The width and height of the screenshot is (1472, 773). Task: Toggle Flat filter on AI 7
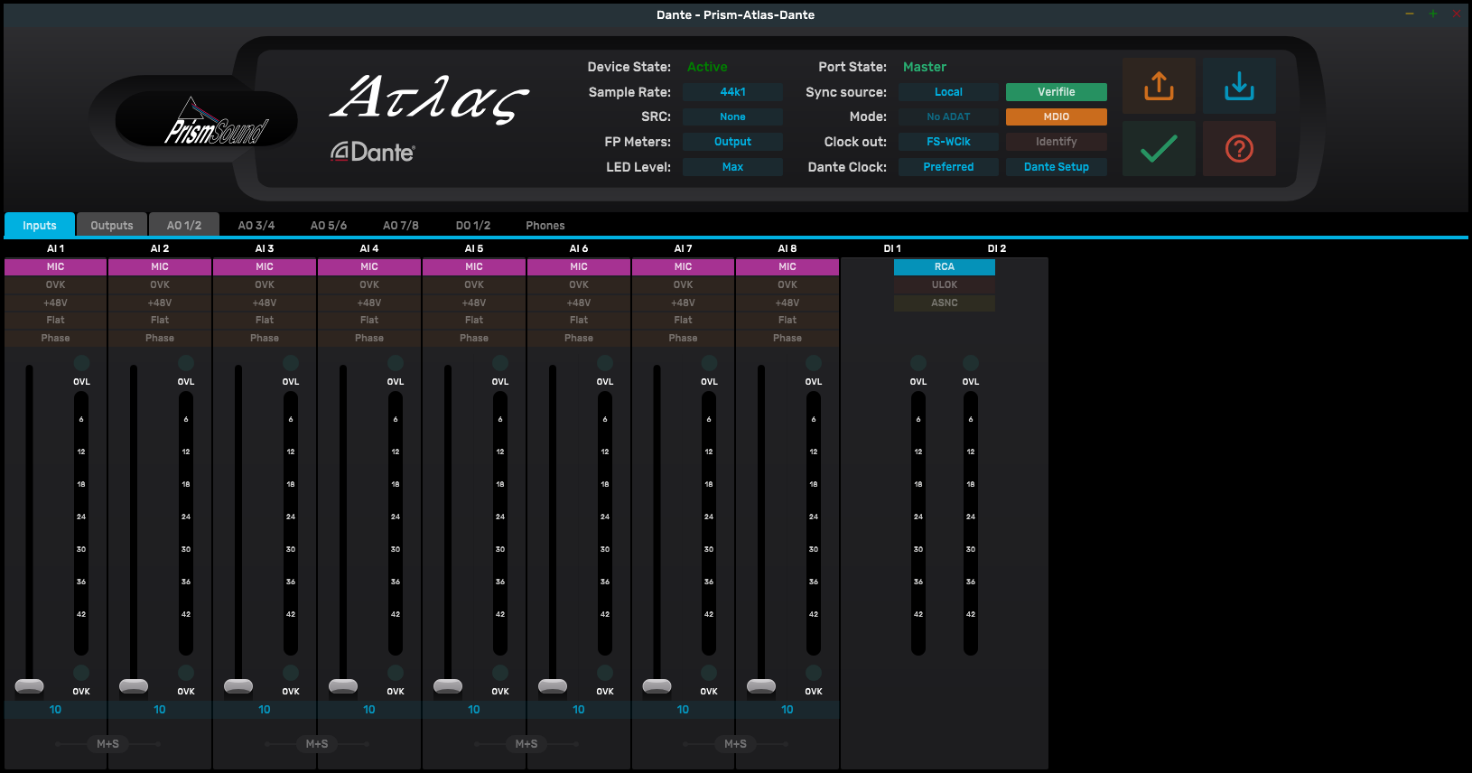(x=683, y=320)
